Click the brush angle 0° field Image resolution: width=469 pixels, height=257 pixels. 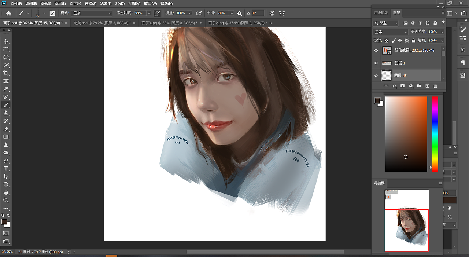259,13
